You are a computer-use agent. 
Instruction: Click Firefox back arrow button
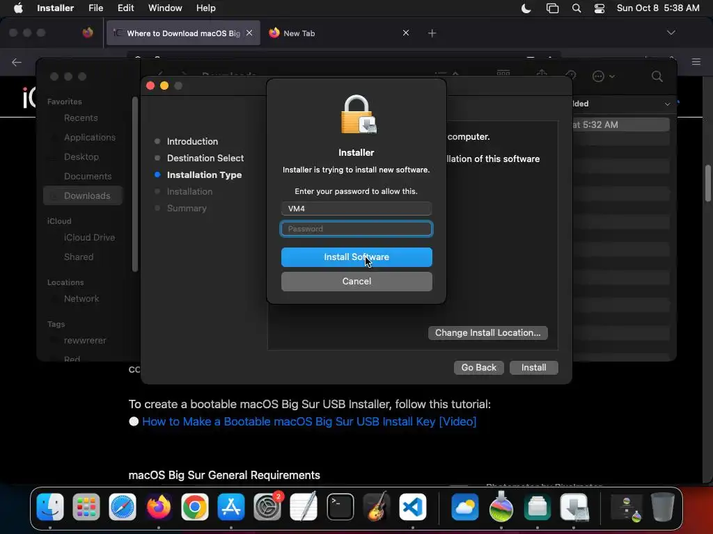[x=17, y=62]
